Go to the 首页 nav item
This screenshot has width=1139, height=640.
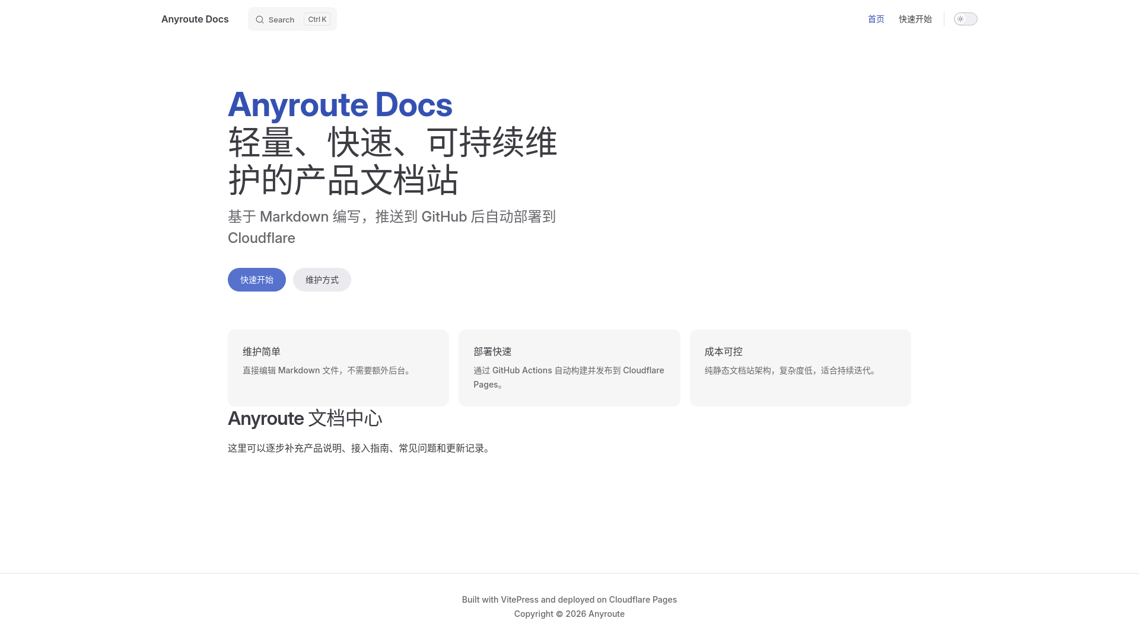pyautogui.click(x=876, y=19)
